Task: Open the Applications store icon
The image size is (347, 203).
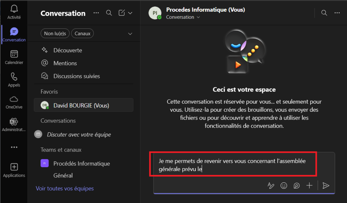Action: point(14,168)
